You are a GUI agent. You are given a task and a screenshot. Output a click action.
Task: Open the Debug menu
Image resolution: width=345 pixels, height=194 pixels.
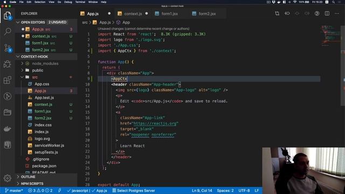68,2
